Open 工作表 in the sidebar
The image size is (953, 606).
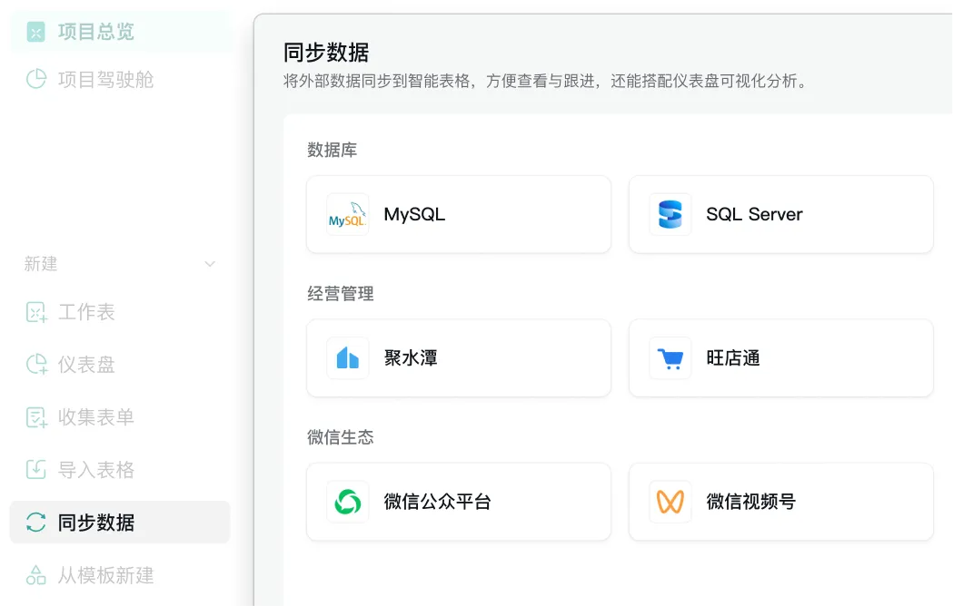coord(86,312)
